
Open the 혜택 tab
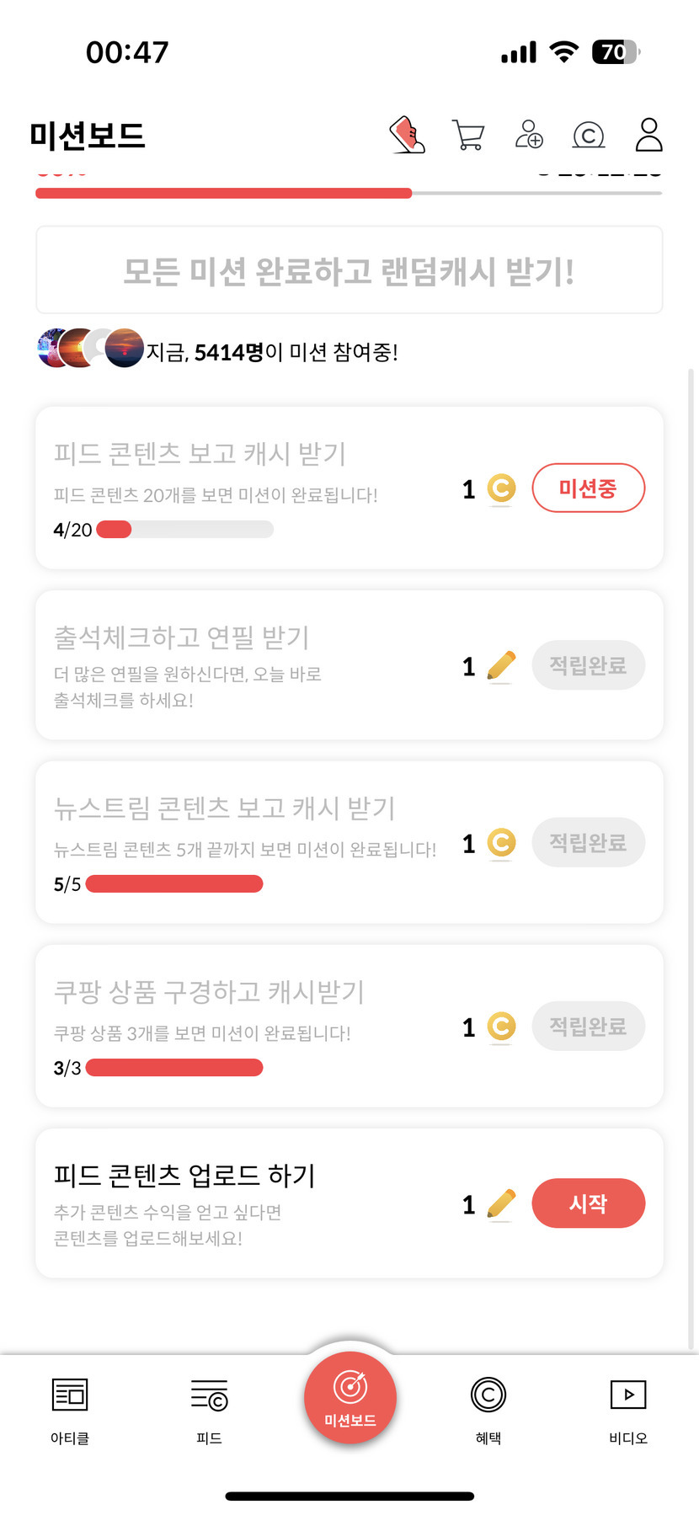pyautogui.click(x=488, y=1408)
